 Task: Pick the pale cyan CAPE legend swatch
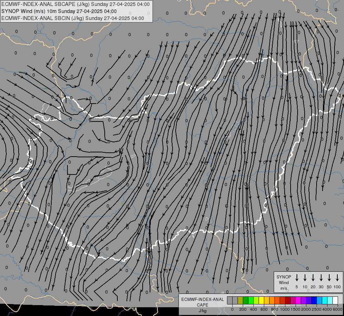330,300
